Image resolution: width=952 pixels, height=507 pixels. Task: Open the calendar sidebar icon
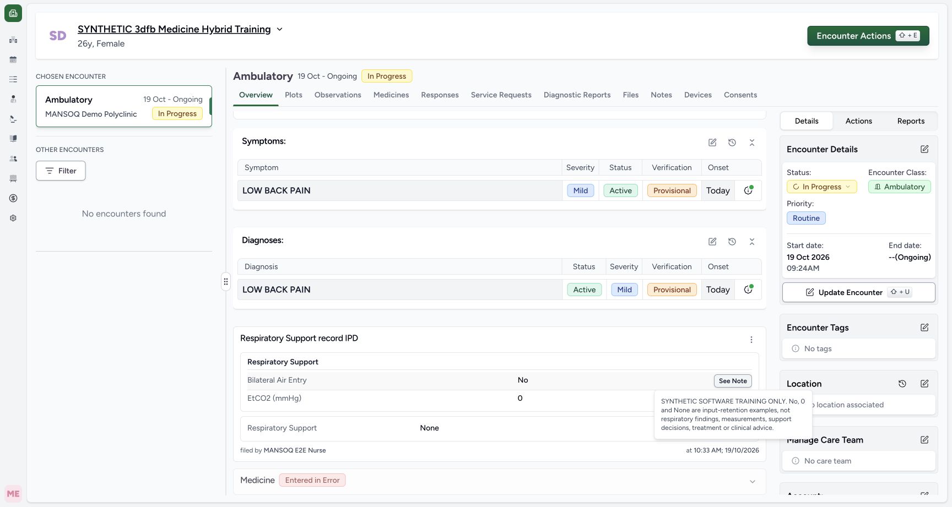(13, 59)
